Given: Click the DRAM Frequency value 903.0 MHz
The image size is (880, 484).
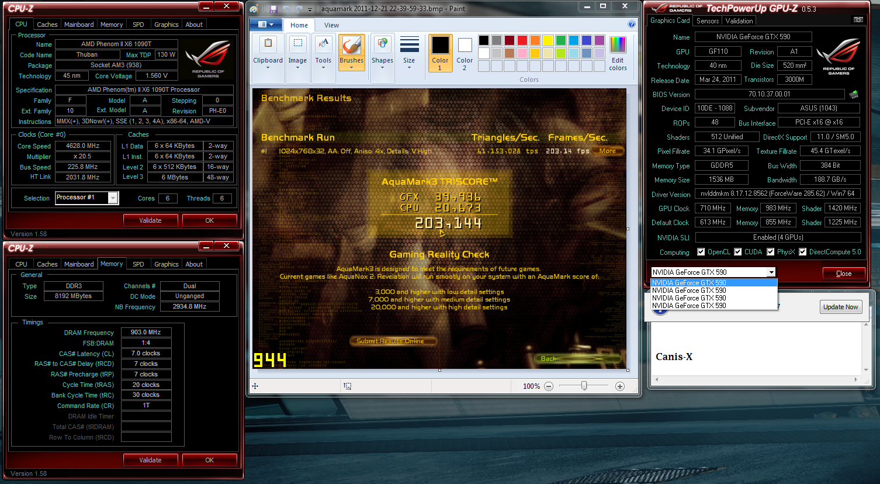Looking at the screenshot, I should coord(146,332).
